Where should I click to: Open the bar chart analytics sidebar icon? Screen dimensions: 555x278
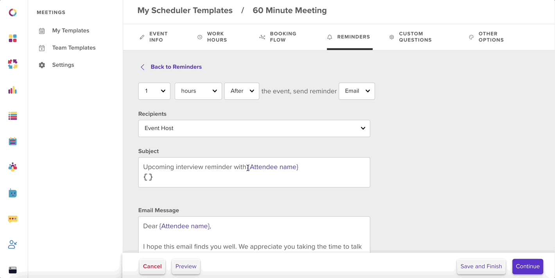point(13,90)
